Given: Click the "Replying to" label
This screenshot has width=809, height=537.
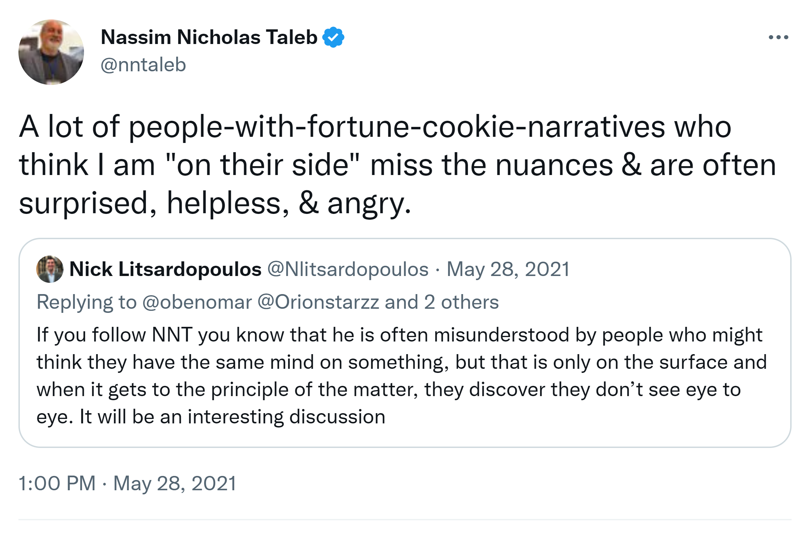Looking at the screenshot, I should pos(86,302).
